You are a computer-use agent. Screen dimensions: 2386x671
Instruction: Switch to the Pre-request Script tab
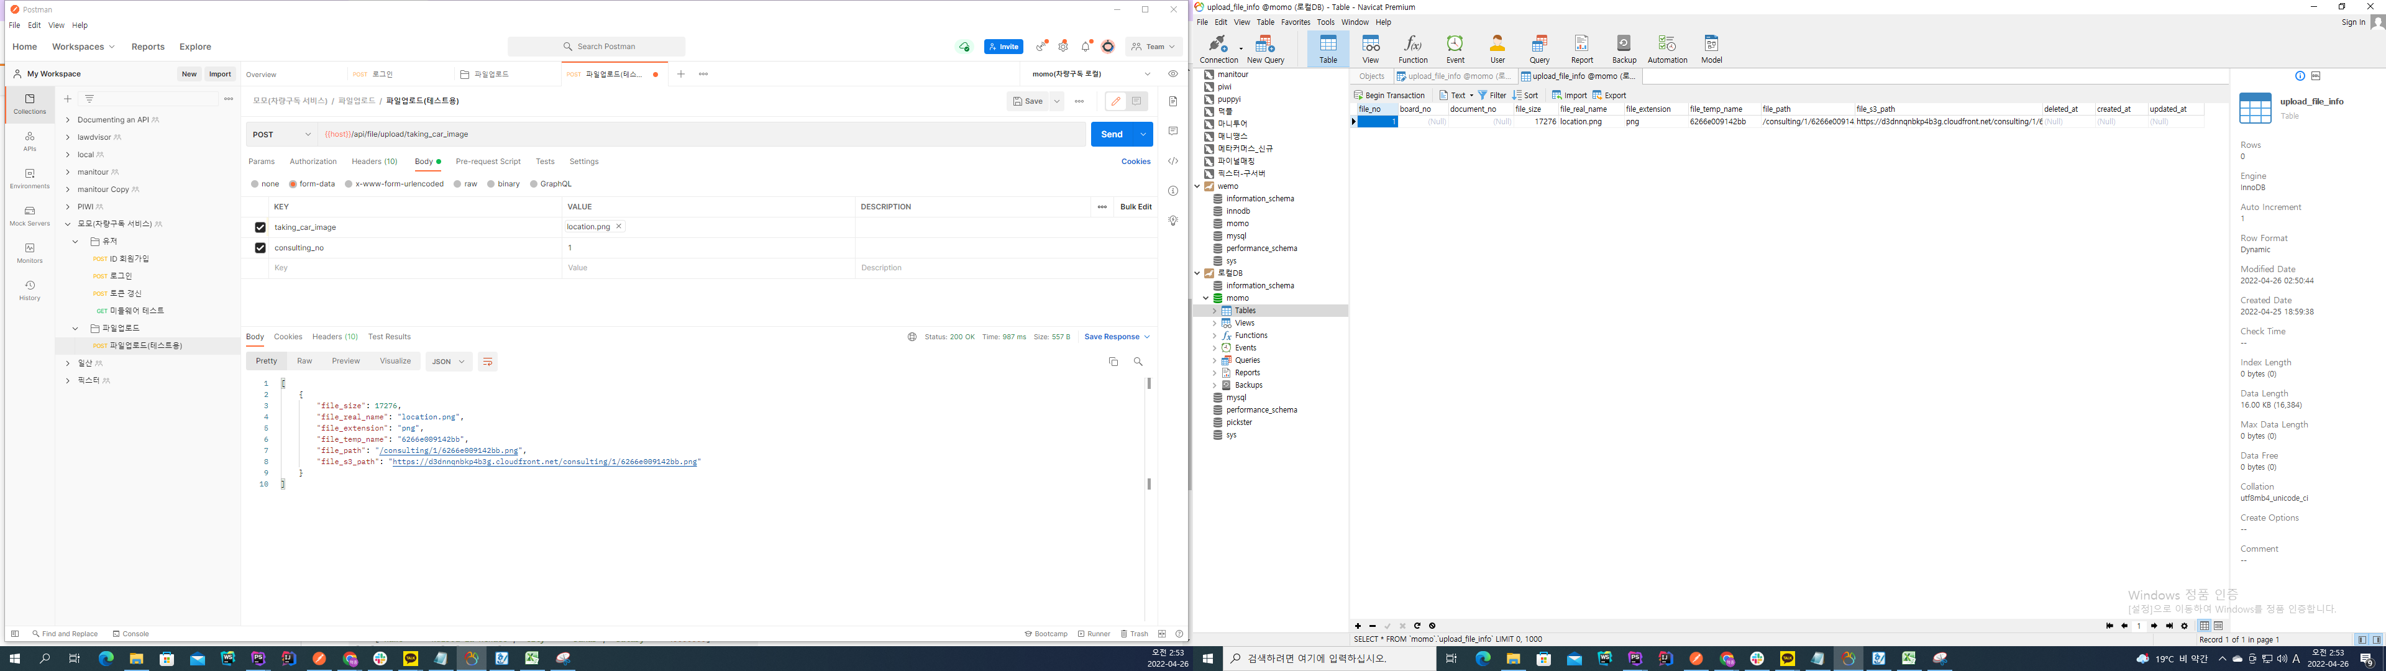coord(487,162)
